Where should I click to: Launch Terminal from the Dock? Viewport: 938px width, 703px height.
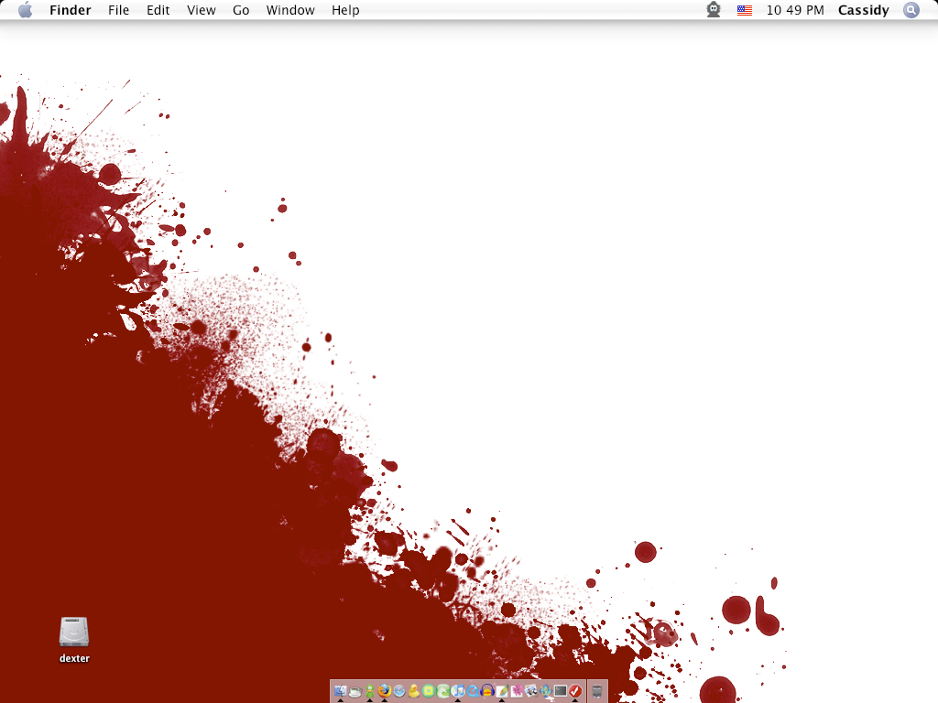click(x=561, y=690)
